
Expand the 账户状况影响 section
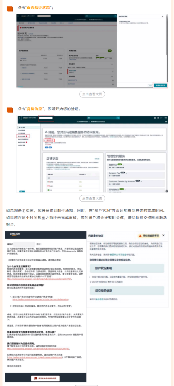coord(127,268)
